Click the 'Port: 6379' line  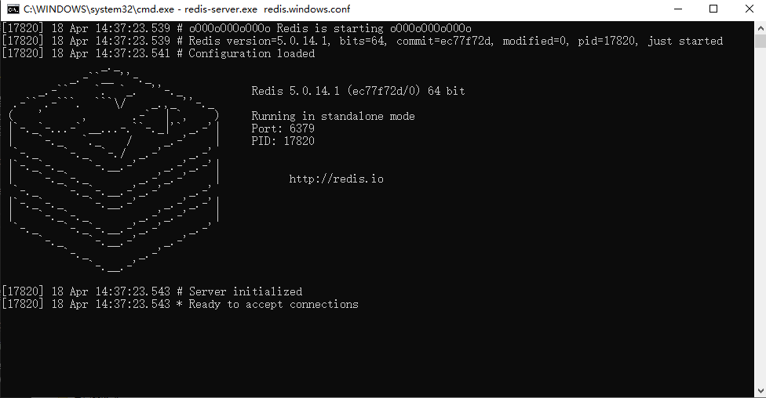click(x=283, y=128)
